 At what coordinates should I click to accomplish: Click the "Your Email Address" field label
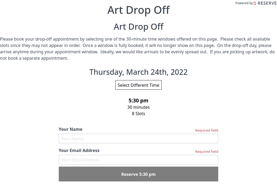pos(79,150)
